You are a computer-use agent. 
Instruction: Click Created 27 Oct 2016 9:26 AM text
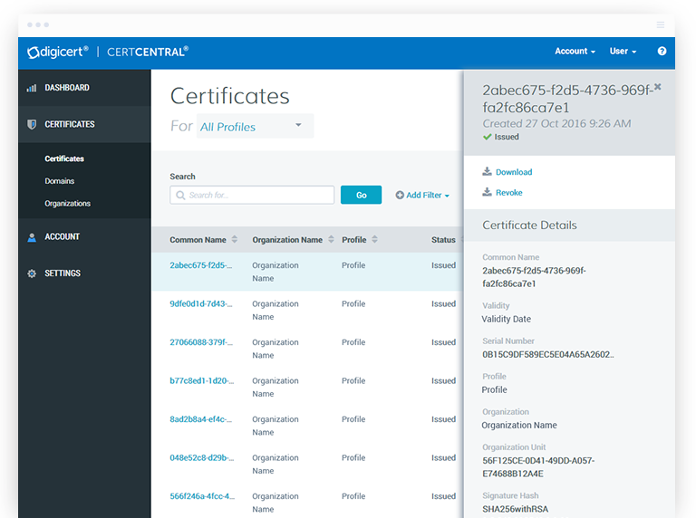click(x=556, y=124)
